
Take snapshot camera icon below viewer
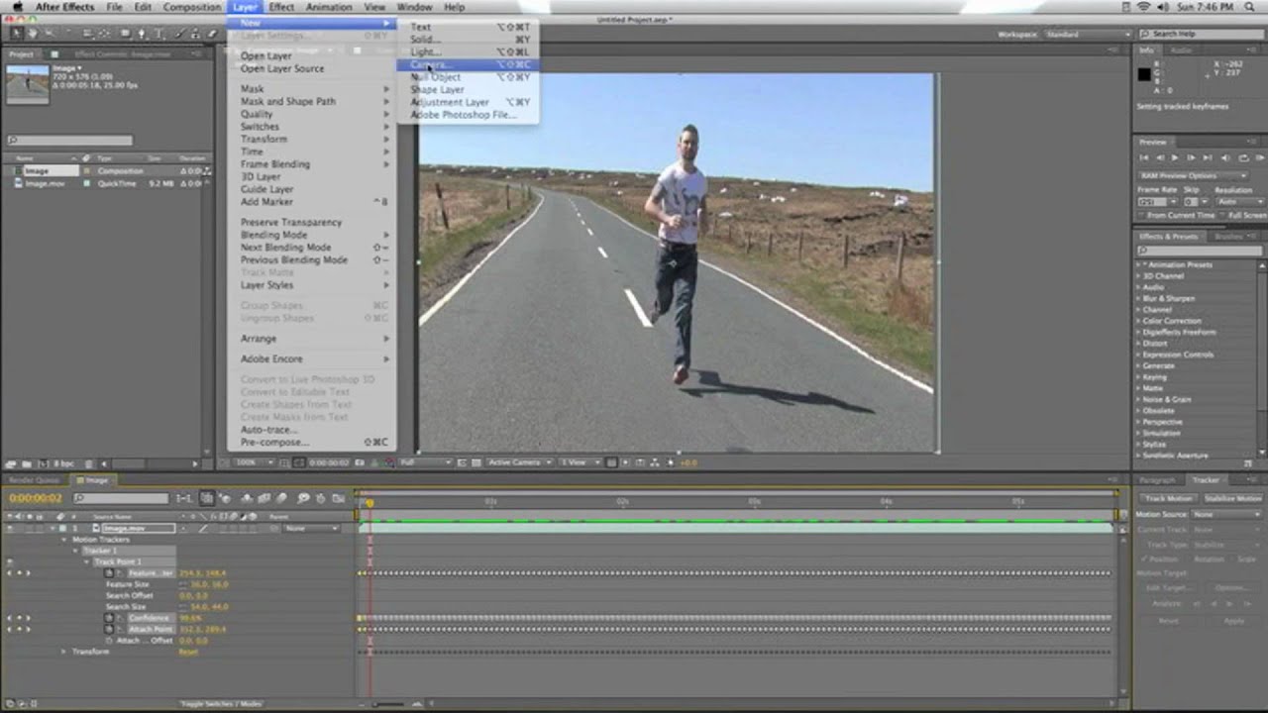point(360,462)
